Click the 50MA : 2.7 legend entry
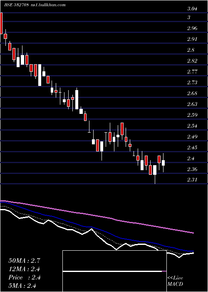208x292 pixels. (24, 261)
